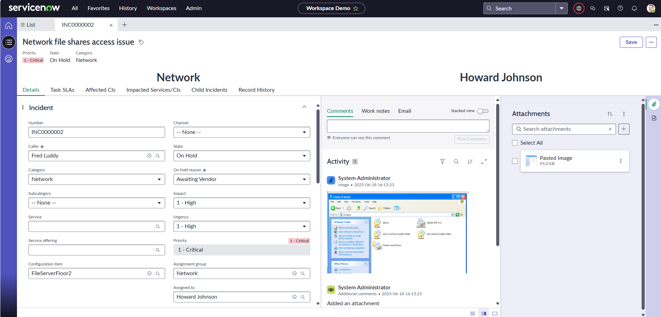Click into the comments text box
This screenshot has width=661, height=317.
click(408, 126)
